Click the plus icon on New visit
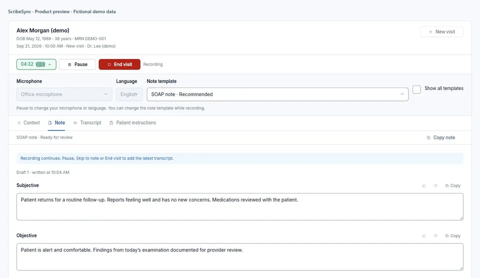This screenshot has height=278, width=480. (x=430, y=32)
